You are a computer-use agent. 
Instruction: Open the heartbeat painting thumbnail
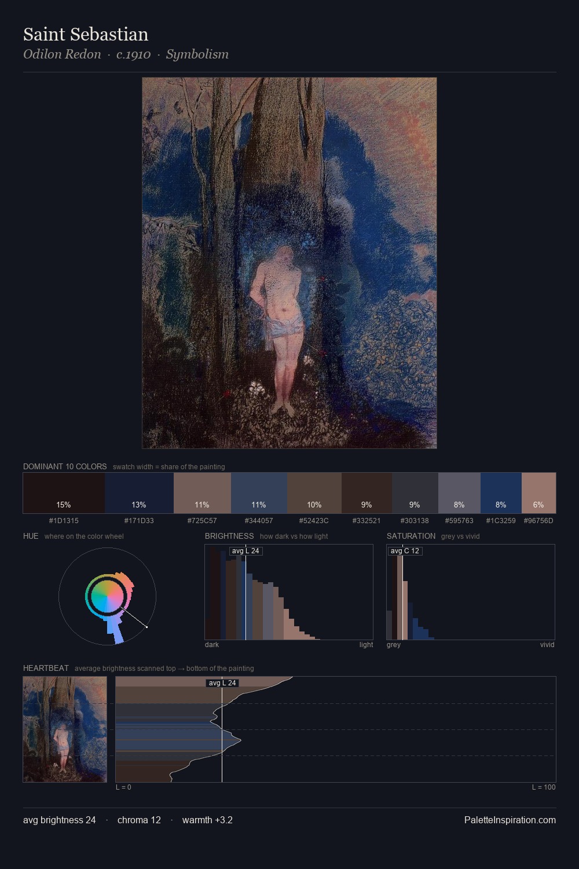tap(65, 729)
